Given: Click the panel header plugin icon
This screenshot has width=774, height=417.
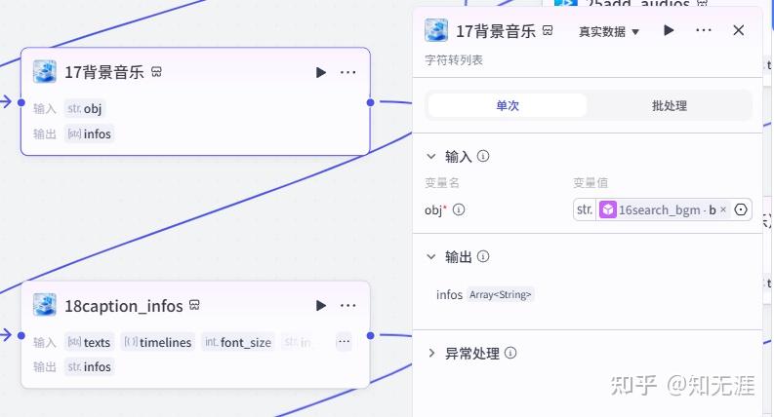Looking at the screenshot, I should point(436,30).
